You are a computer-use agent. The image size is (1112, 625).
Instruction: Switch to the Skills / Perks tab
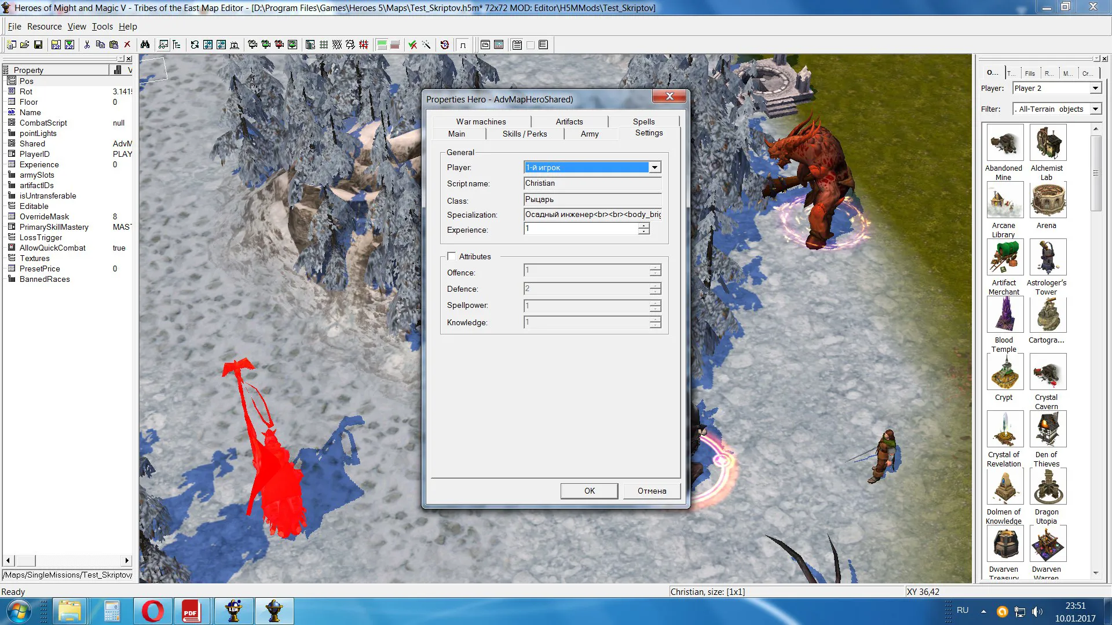pyautogui.click(x=525, y=134)
